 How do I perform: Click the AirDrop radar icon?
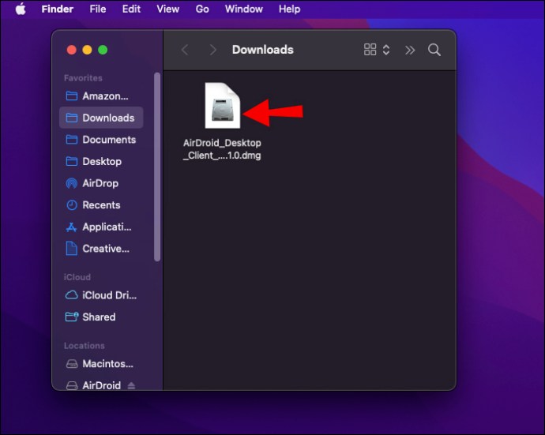[72, 183]
